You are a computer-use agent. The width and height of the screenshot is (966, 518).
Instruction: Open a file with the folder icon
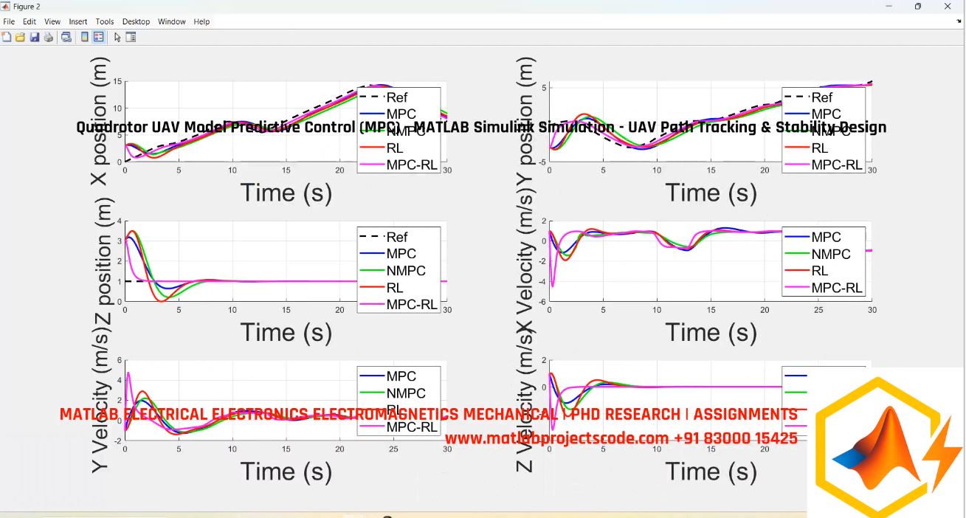[20, 37]
